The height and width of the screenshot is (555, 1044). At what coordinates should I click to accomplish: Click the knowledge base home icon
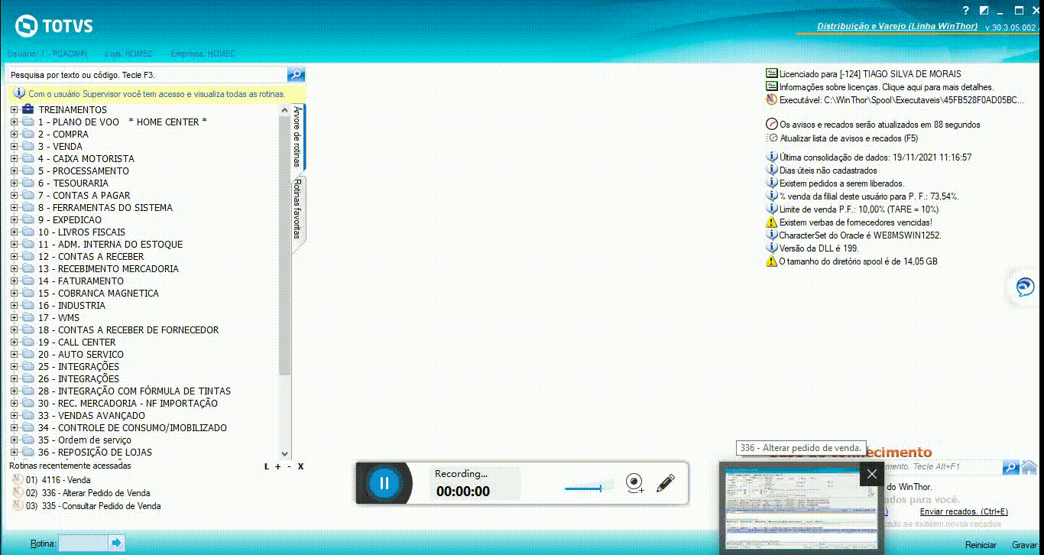(x=1029, y=466)
